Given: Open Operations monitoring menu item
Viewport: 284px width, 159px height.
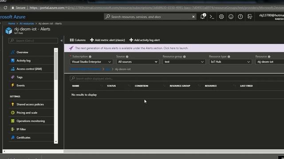Looking at the screenshot, I should click(31, 121).
